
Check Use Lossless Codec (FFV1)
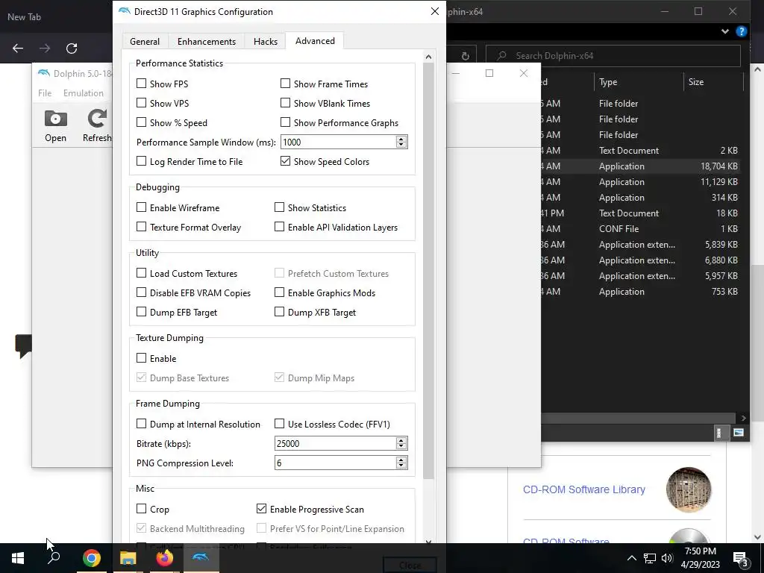pyautogui.click(x=279, y=424)
